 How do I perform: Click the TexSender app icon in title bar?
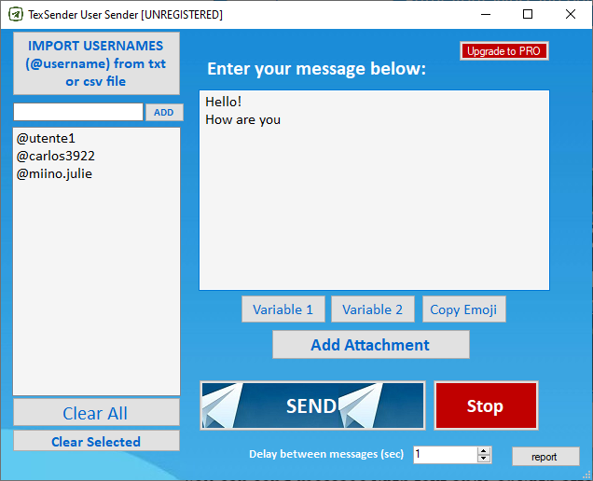[16, 14]
